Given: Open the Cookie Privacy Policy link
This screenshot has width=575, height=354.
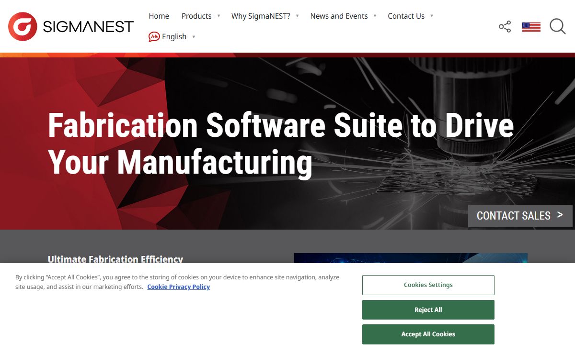Looking at the screenshot, I should pyautogui.click(x=179, y=287).
